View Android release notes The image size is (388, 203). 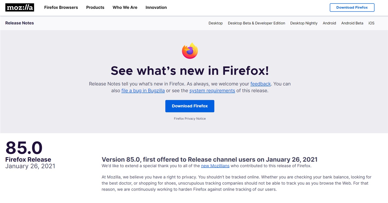(x=329, y=23)
